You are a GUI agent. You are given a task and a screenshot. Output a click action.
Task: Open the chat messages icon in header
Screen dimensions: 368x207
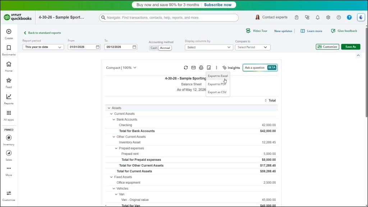click(307, 17)
